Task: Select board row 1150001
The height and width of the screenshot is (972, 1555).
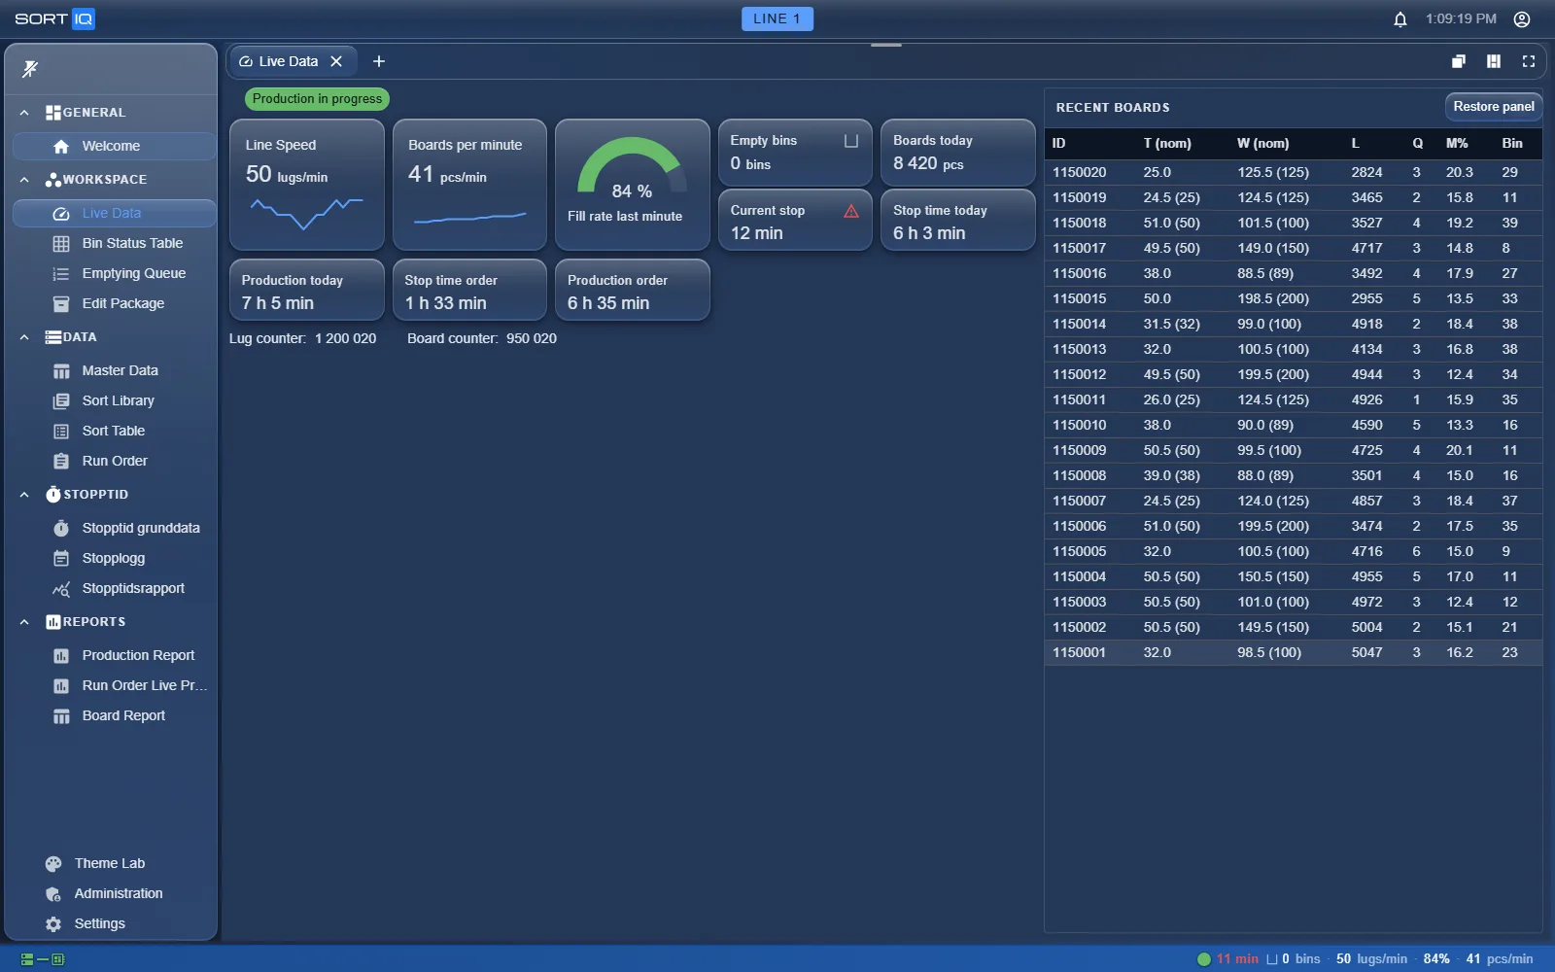Action: 1294,652
